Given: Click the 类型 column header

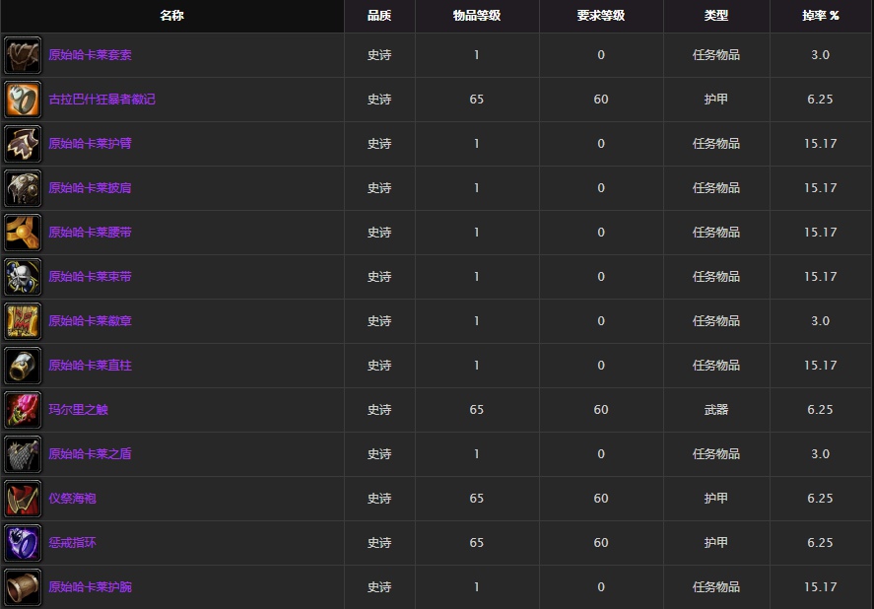Looking at the screenshot, I should coord(716,16).
